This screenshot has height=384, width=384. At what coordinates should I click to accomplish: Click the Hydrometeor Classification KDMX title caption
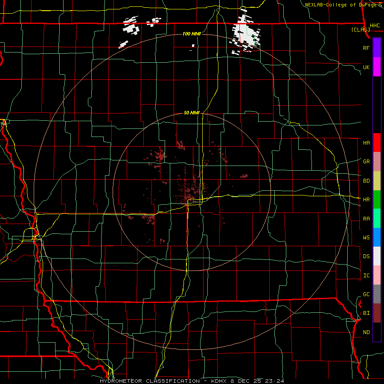[192, 381]
